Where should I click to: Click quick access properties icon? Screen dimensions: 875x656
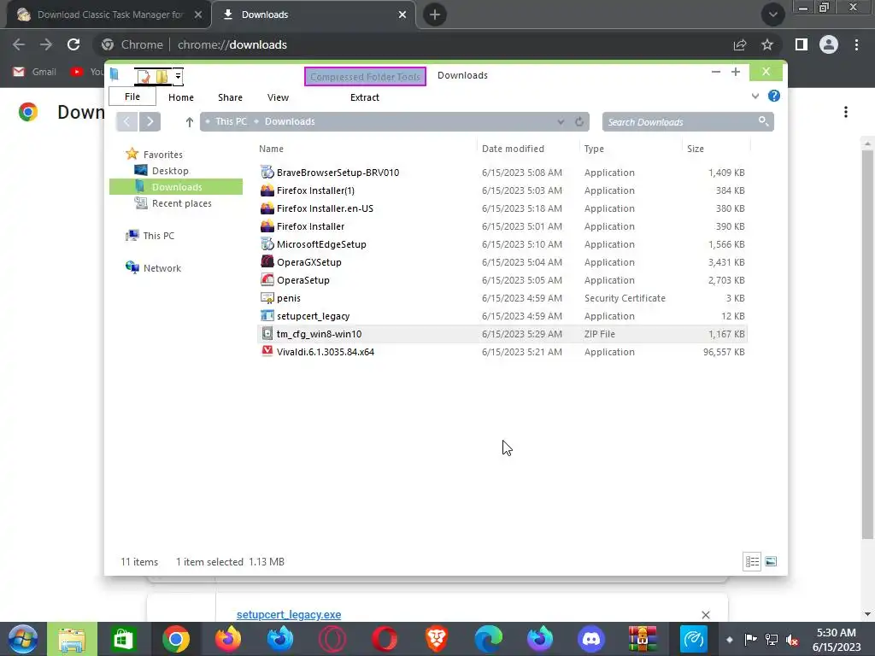[144, 76]
